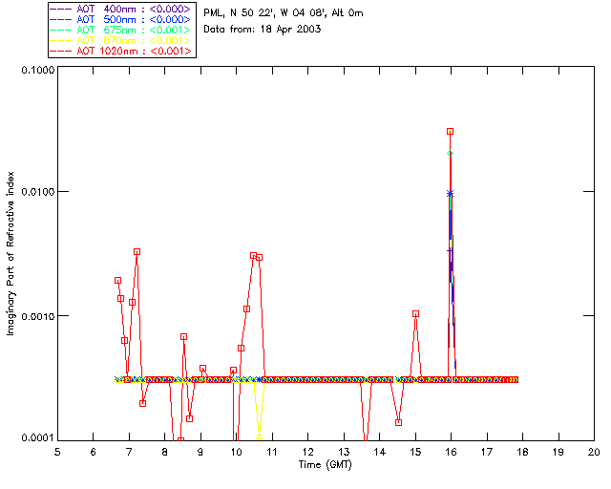Click the x-axis tick label 18
The width and height of the screenshot is (611, 489).
[522, 452]
